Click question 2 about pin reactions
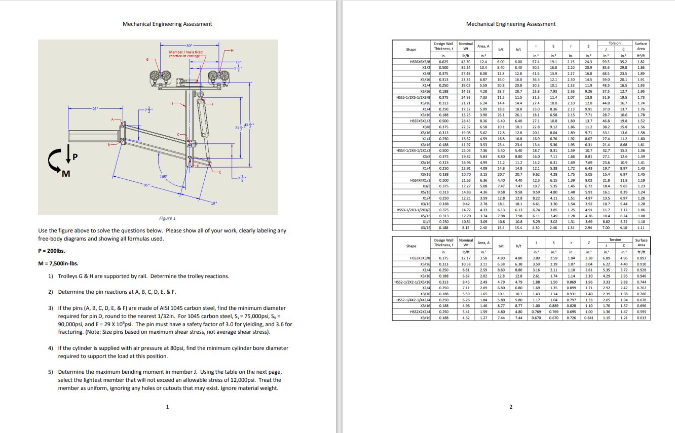The image size is (675, 433). coord(112,292)
